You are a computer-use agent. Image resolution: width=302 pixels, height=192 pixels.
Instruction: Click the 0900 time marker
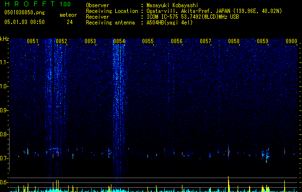[291, 41]
